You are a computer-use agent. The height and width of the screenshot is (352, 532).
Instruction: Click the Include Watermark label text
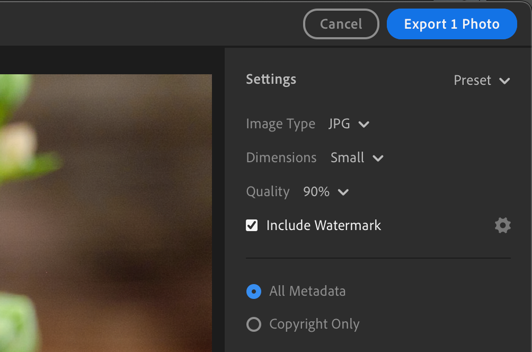324,225
